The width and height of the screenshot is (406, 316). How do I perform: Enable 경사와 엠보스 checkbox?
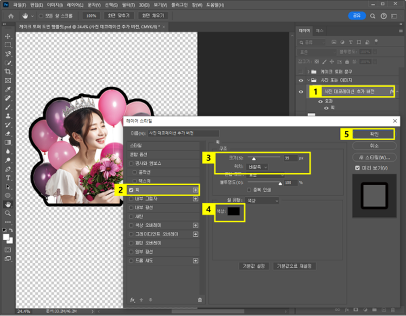(x=132, y=163)
